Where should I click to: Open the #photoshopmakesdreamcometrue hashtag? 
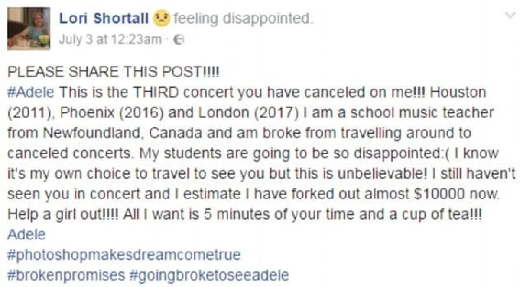tap(124, 255)
